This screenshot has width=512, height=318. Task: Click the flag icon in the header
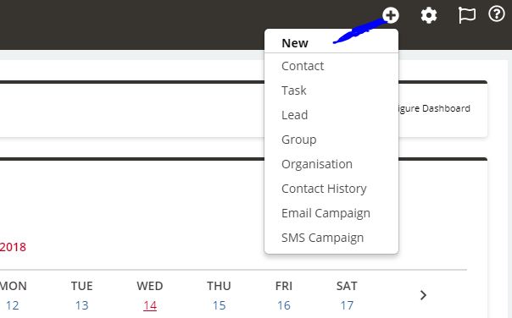tap(467, 15)
